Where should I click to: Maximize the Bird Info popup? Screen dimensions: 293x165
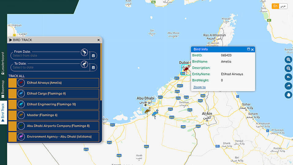(x=248, y=49)
